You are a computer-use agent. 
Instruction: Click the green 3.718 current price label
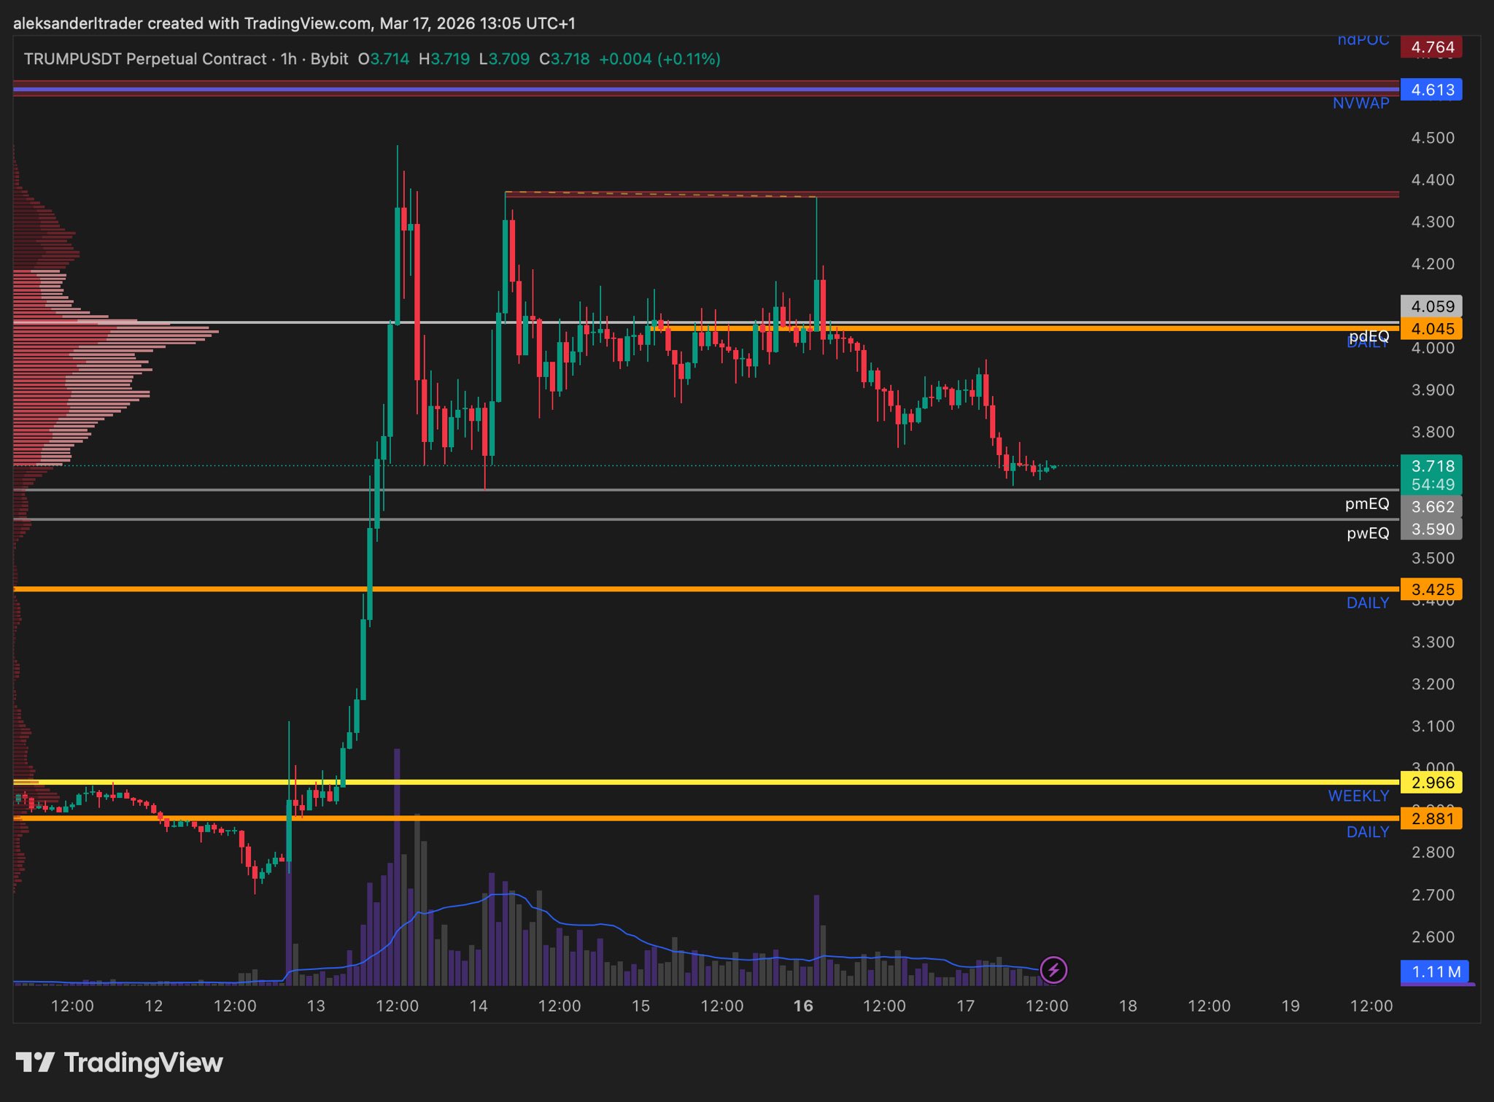pos(1432,466)
